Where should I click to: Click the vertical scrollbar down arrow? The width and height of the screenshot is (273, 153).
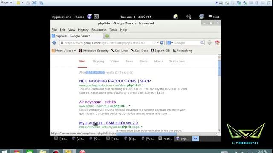point(219,131)
